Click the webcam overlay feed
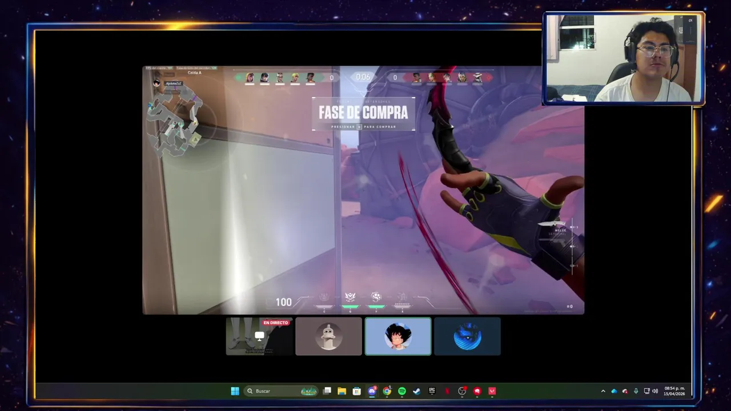Screen dimensions: 731x411 624,58
